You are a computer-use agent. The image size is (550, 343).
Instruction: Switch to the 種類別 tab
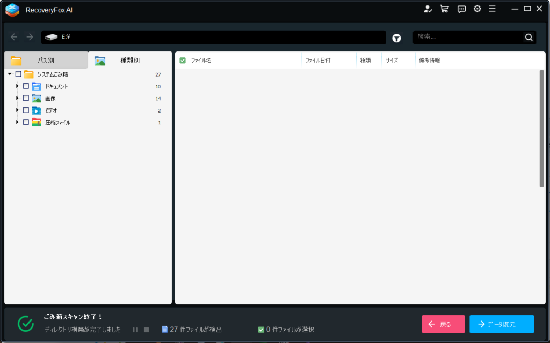coord(129,61)
